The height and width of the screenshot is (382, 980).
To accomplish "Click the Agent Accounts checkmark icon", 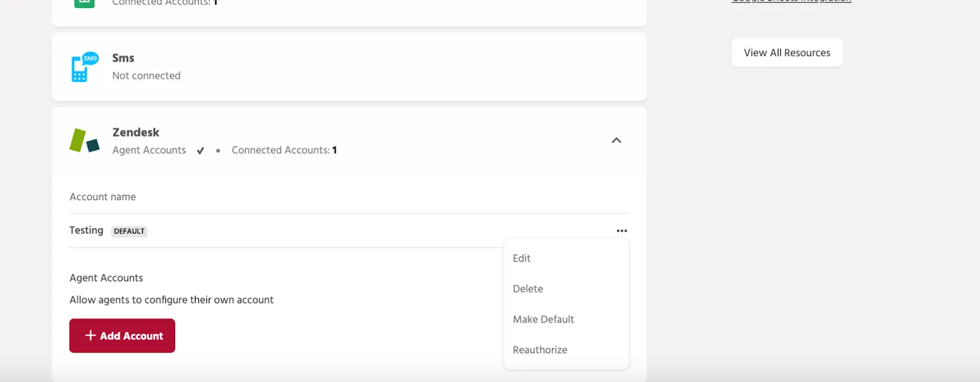I will click(x=200, y=151).
